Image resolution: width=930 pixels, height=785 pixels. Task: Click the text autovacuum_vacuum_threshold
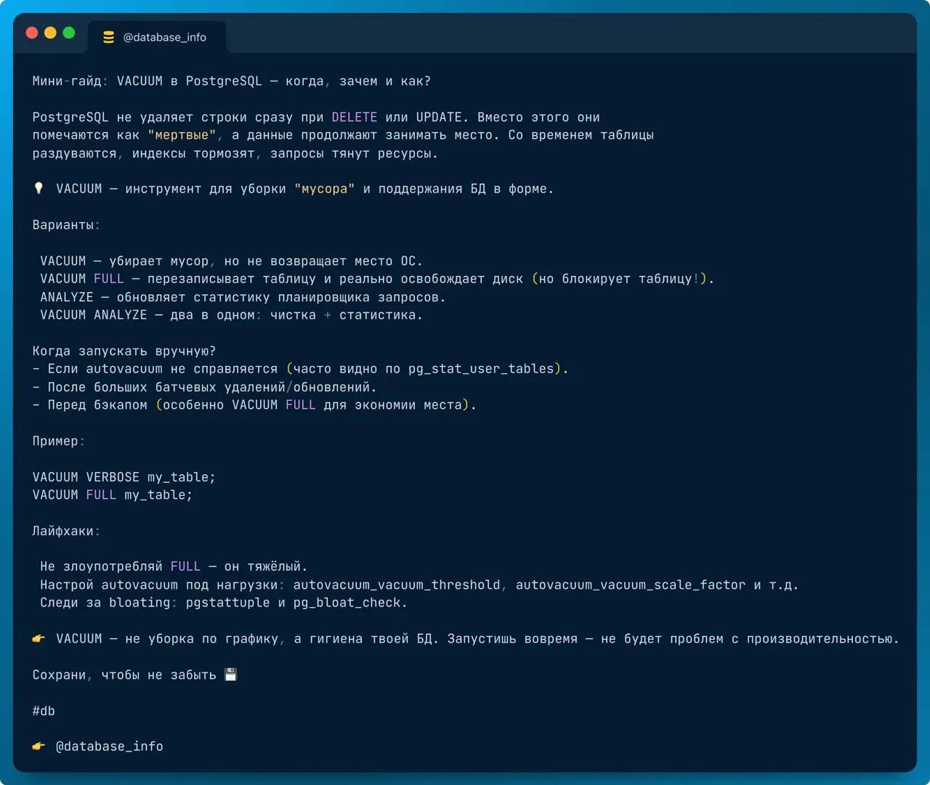397,585
